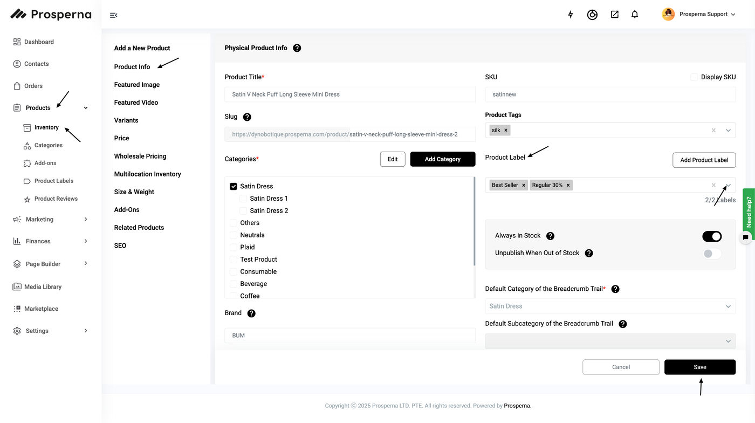Click the open store external link icon
The image size is (755, 423).
(614, 15)
